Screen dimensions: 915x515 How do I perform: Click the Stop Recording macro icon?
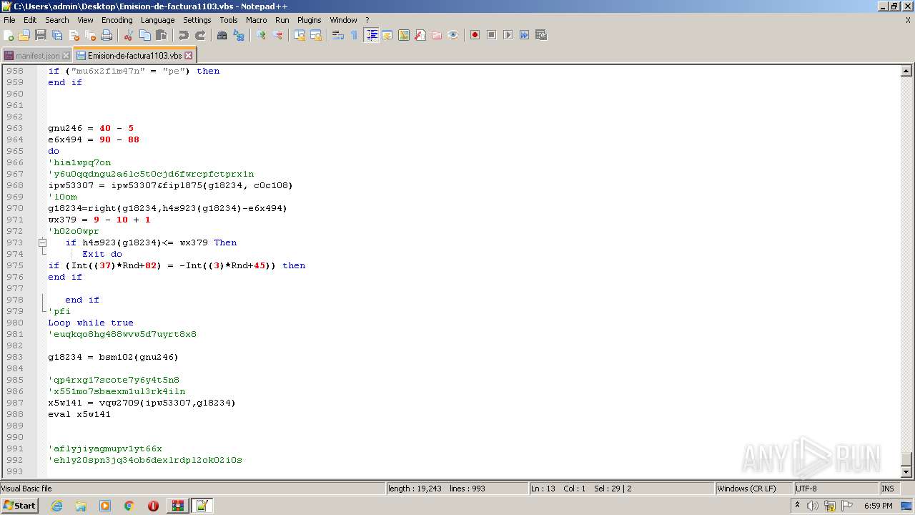pyautogui.click(x=491, y=35)
